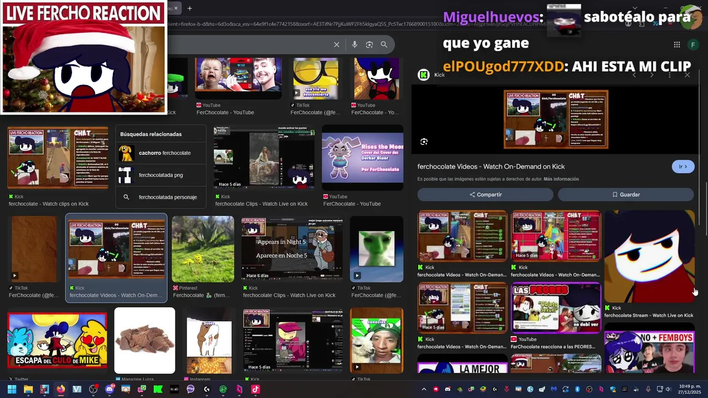The image size is (708, 398).
Task: Click the Compartir share button
Action: [x=485, y=195]
